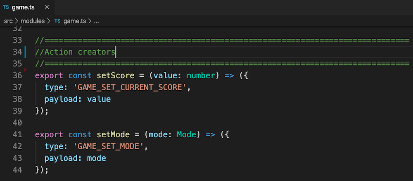
Task: Click the setMode identifier
Action: click(113, 135)
